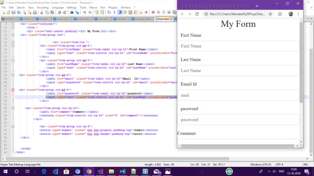
Task: Toggle Word Wrap in toolbar
Action: point(109,13)
